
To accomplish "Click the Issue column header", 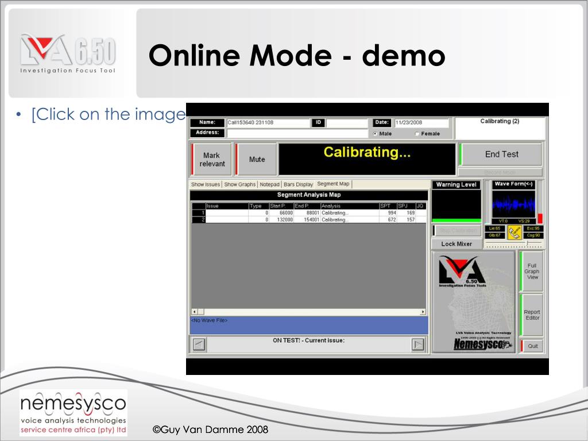I will point(227,206).
